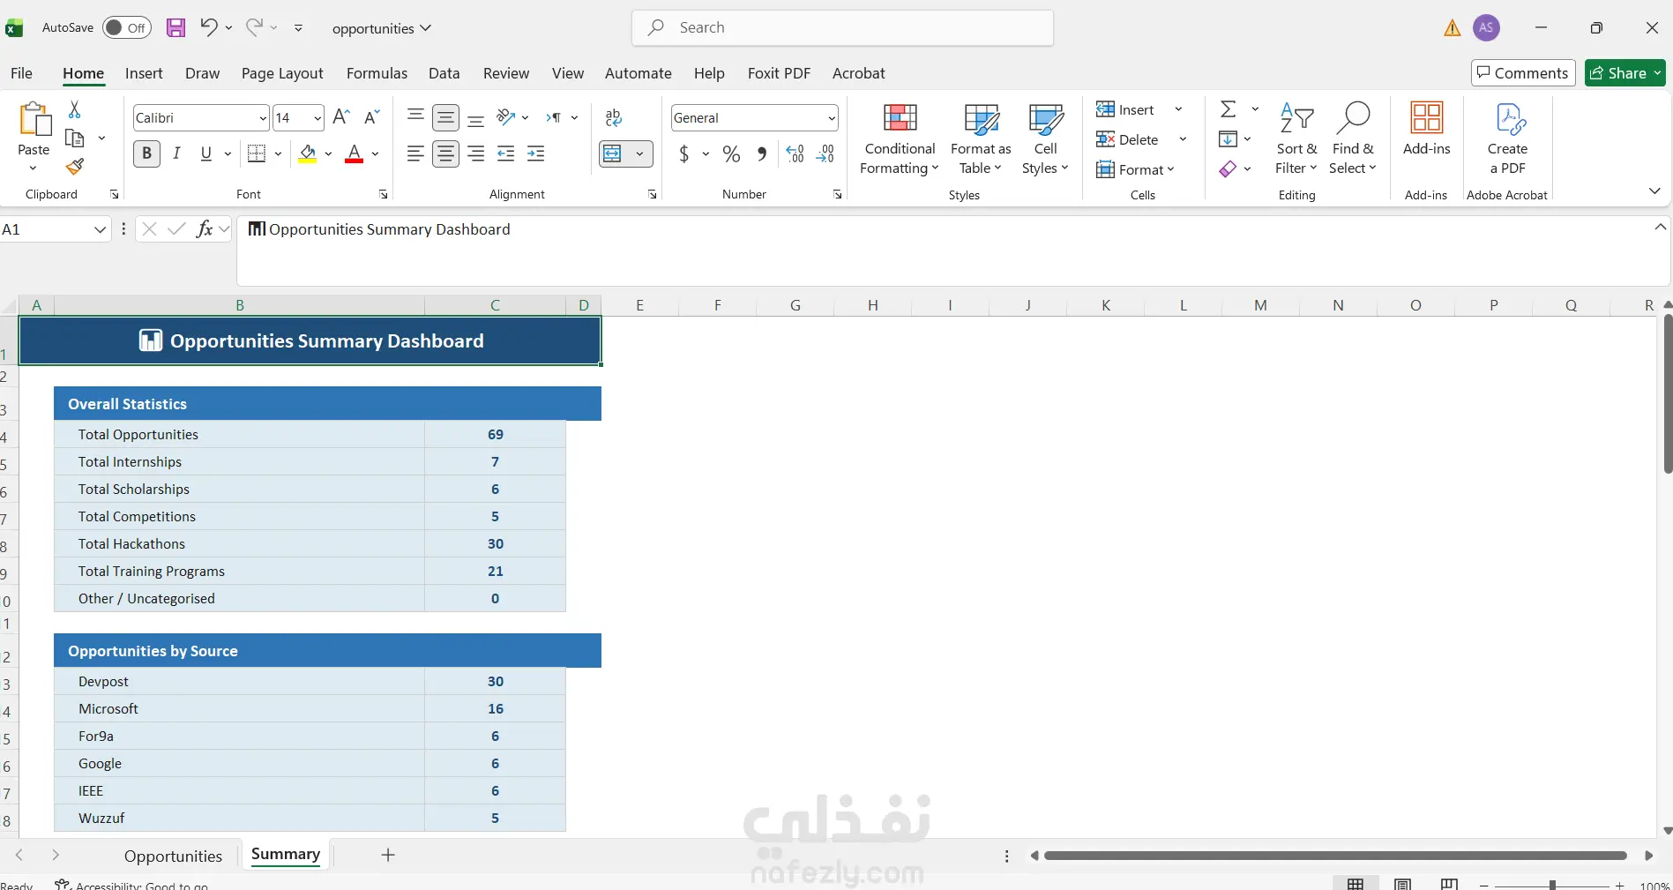Toggle Center horizontal alignment
Viewport: 1673px width, 890px height.
pyautogui.click(x=446, y=154)
